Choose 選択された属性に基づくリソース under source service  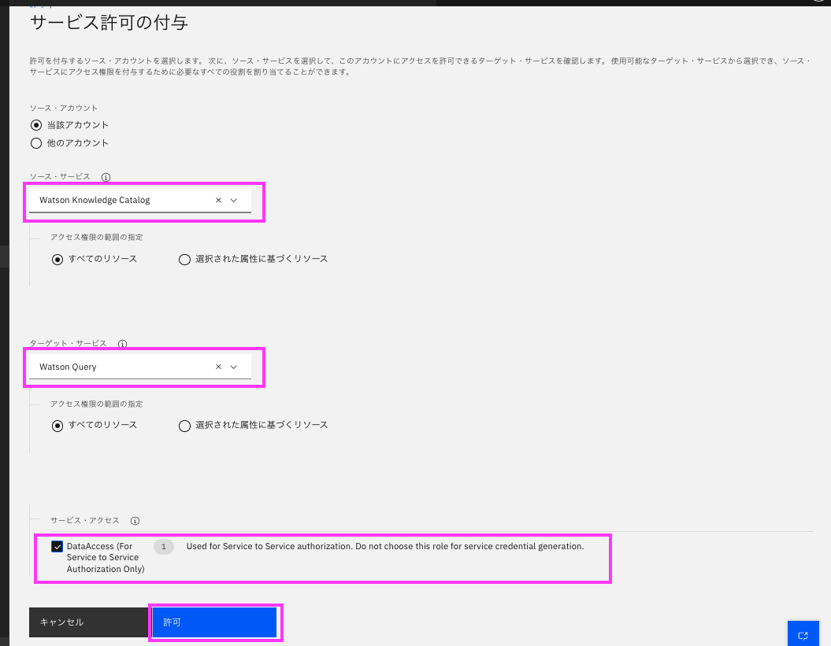pyautogui.click(x=184, y=260)
